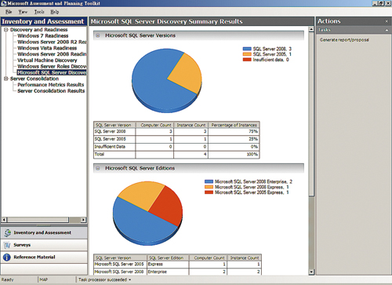Click Generate report/proposal link
Viewport: 392px width, 285px height.
click(x=344, y=40)
